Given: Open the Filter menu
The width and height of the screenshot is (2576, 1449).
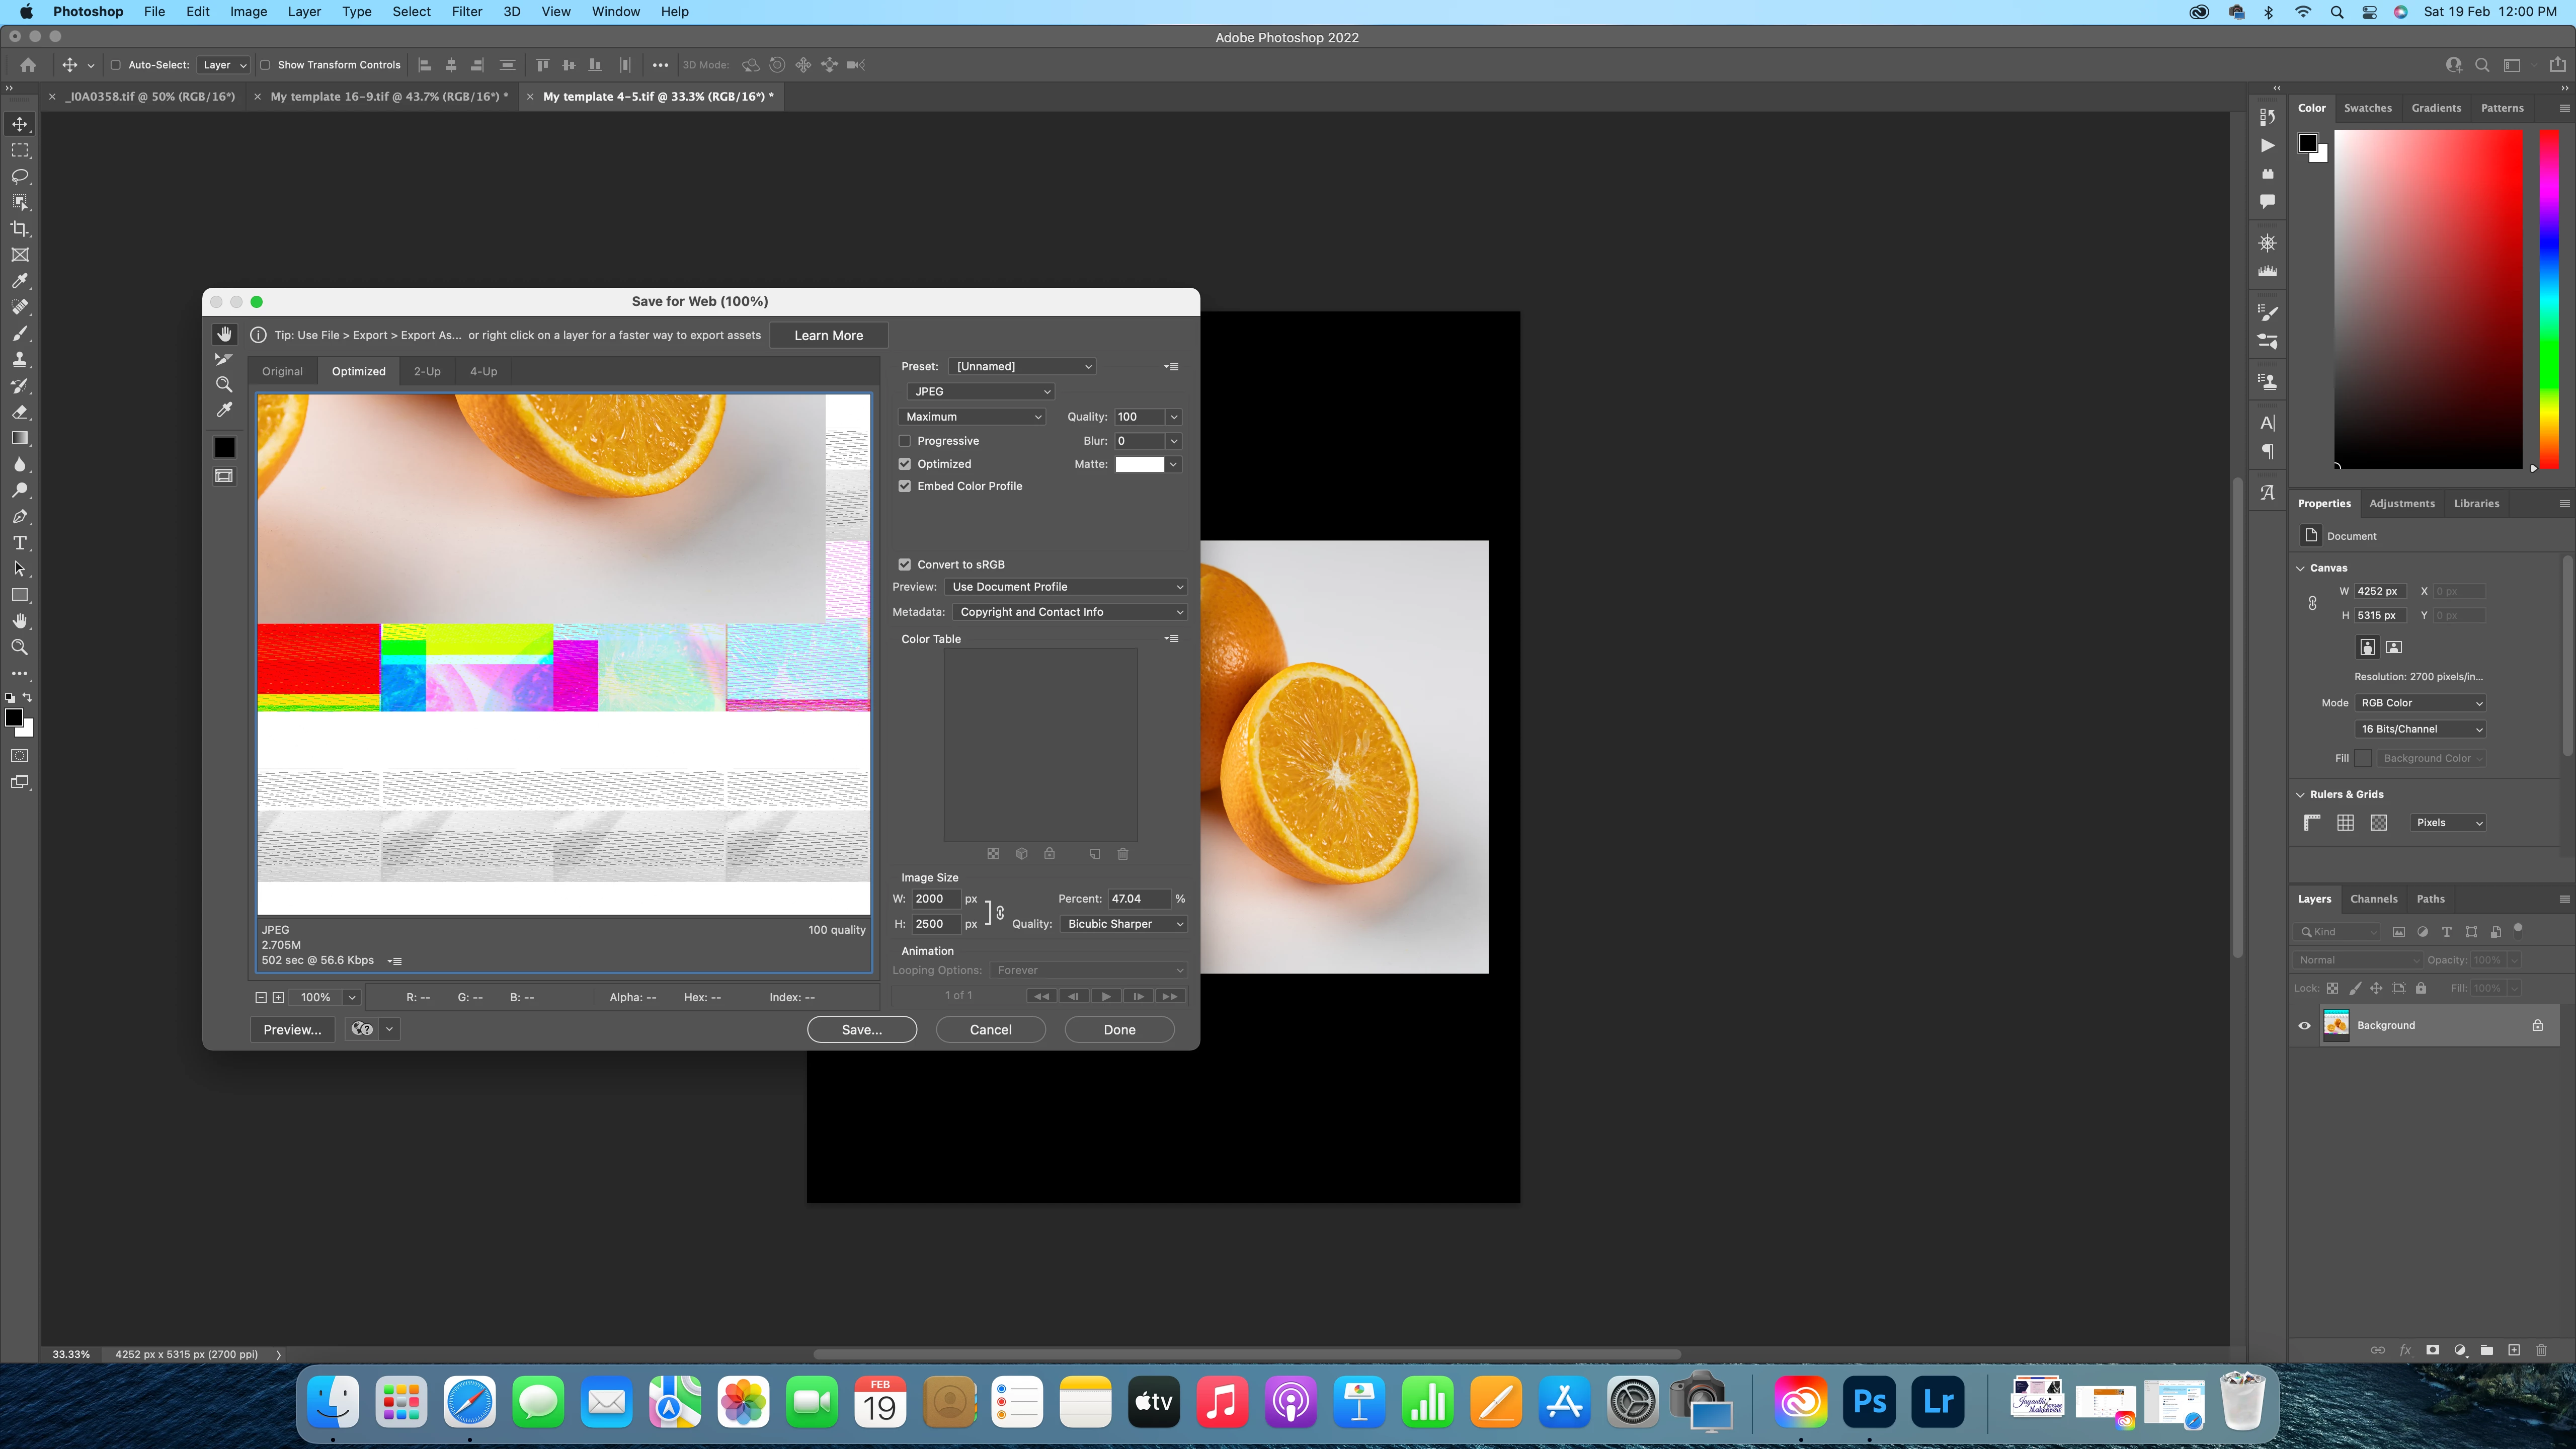Looking at the screenshot, I should point(466,12).
